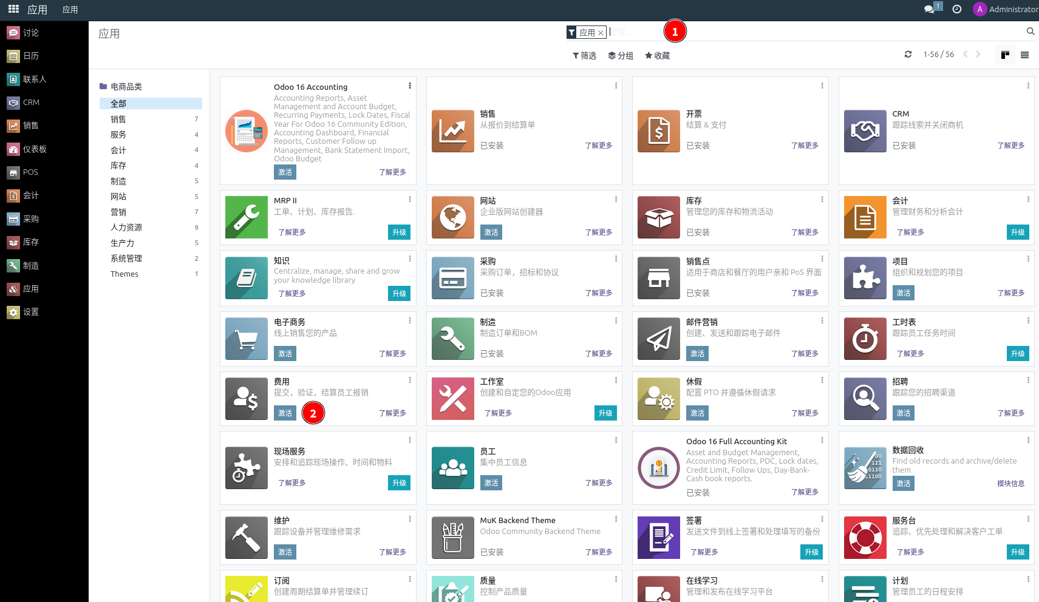
Task: Open the activities clock icon
Action: 957,9
